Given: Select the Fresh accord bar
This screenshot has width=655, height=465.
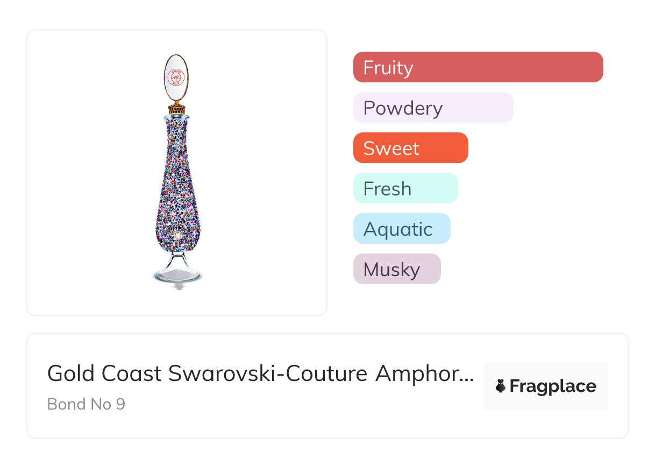Looking at the screenshot, I should pos(405,188).
